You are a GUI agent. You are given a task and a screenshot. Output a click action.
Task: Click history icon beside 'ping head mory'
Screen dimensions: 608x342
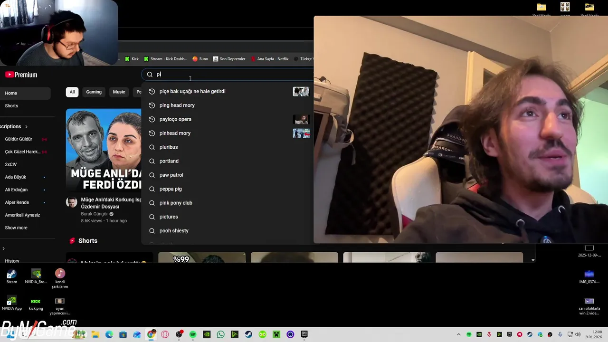152,105
